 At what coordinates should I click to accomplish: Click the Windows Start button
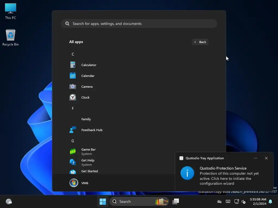point(103,201)
